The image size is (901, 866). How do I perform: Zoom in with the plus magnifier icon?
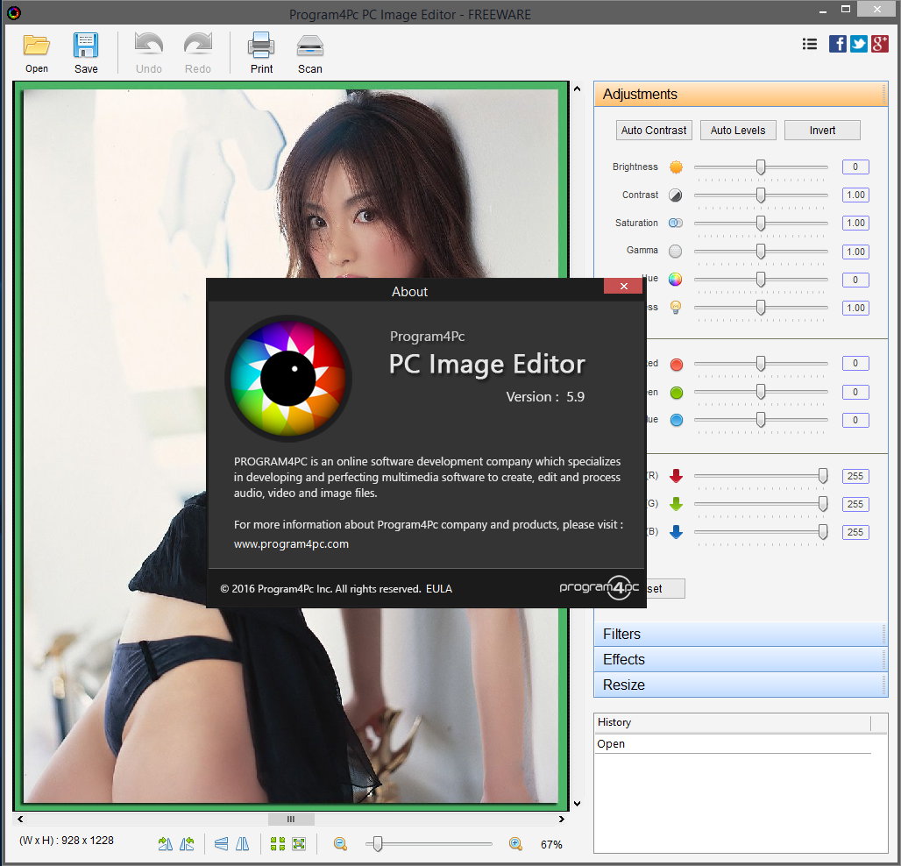[515, 844]
